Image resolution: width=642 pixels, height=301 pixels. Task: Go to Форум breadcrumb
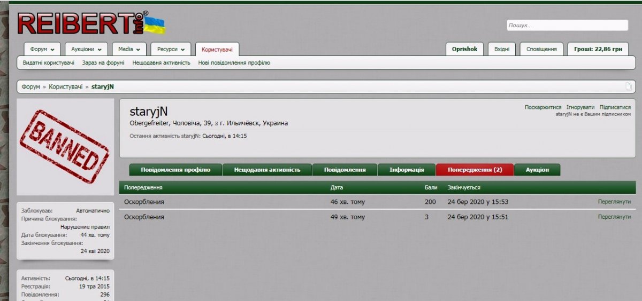click(31, 86)
